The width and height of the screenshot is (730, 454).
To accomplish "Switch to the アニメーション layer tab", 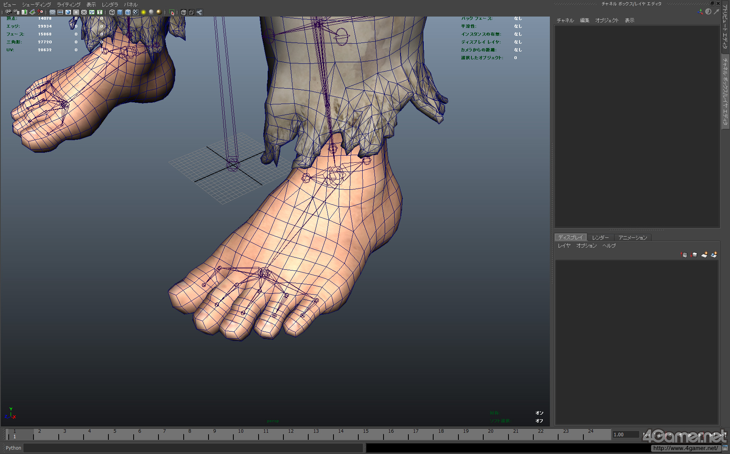I will (633, 237).
